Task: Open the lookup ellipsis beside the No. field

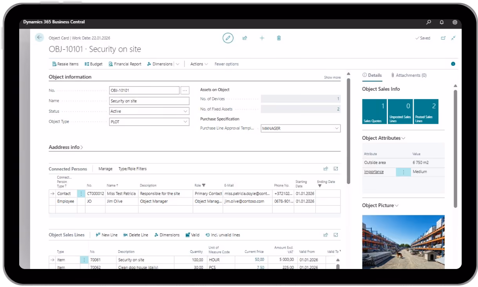Action: click(x=185, y=90)
